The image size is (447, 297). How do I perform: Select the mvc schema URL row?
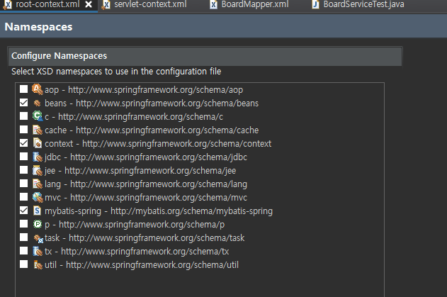146,198
